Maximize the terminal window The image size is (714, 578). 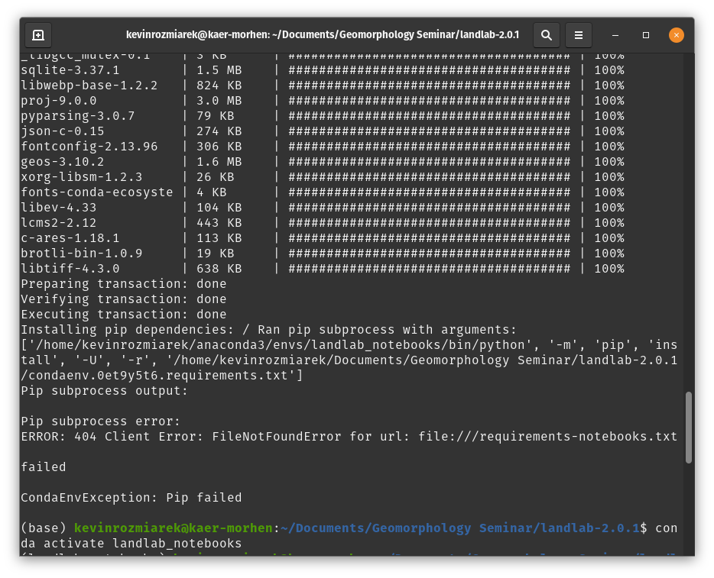point(645,35)
